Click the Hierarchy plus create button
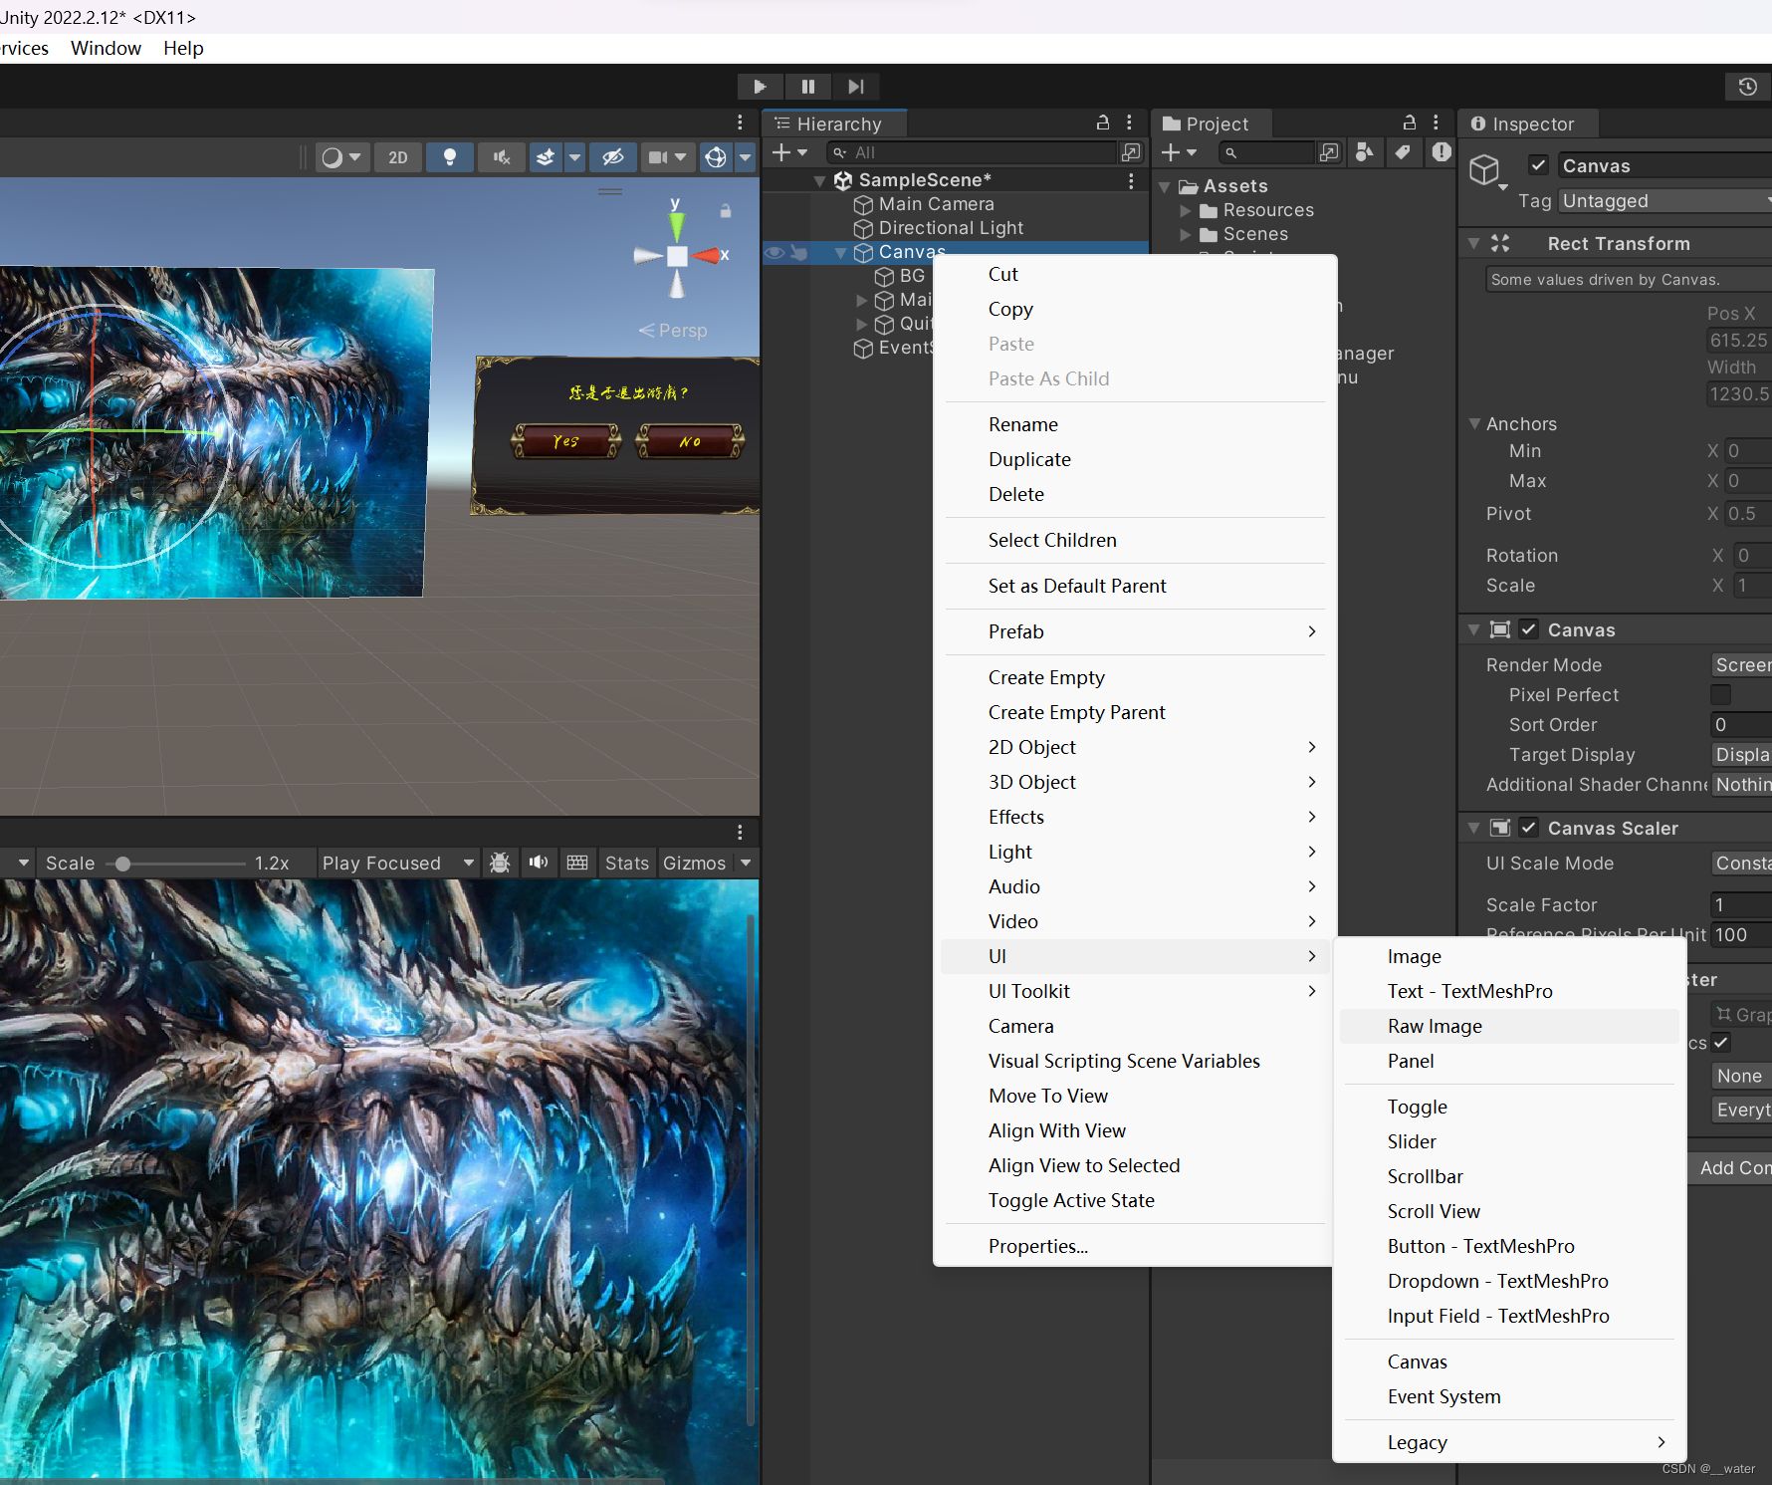Screen dimensions: 1772x1485 (x=789, y=152)
